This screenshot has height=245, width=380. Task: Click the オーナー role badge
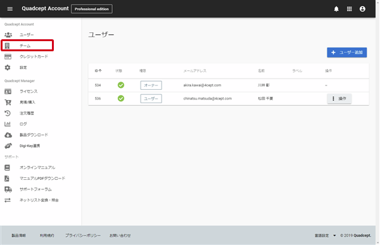coord(151,85)
